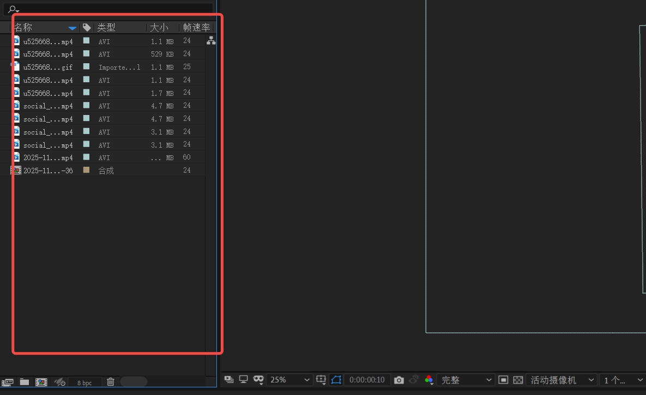The width and height of the screenshot is (646, 395).
Task: Delete selected item with trash icon
Action: point(111,382)
